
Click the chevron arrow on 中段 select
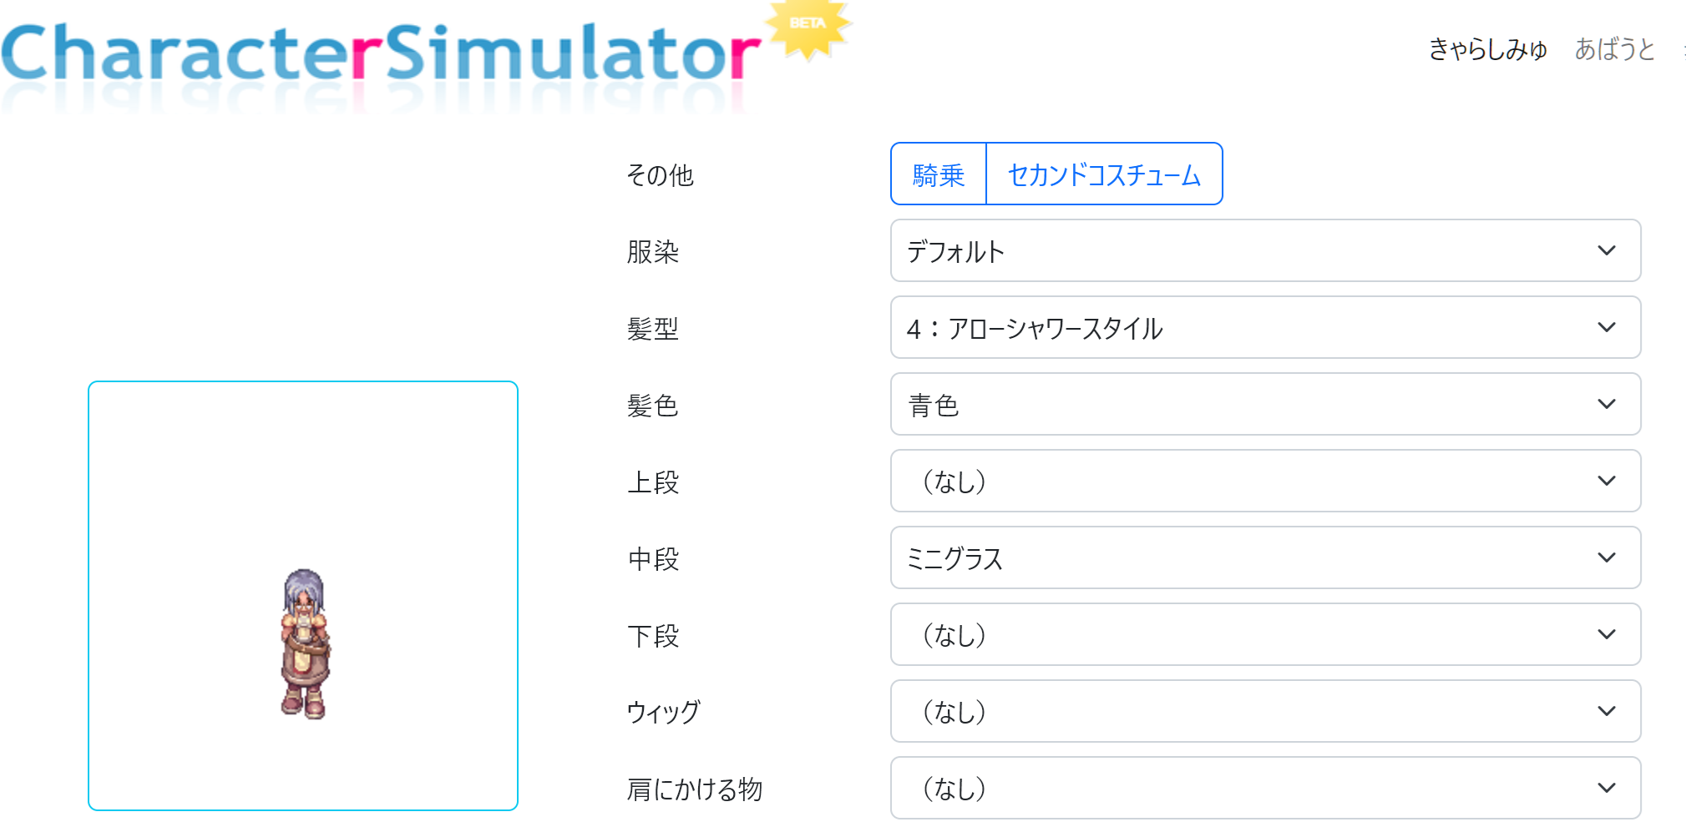point(1607,558)
